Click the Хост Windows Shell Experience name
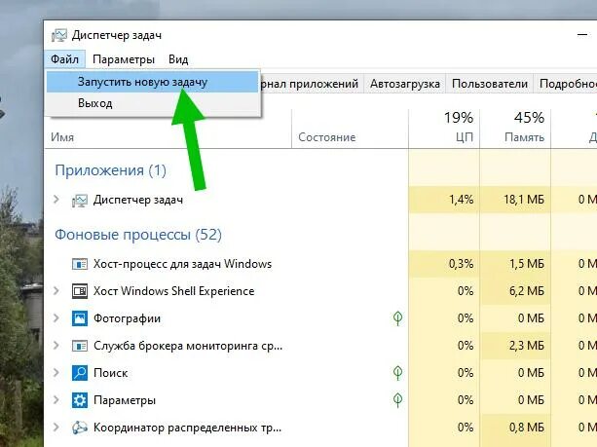 (x=174, y=291)
